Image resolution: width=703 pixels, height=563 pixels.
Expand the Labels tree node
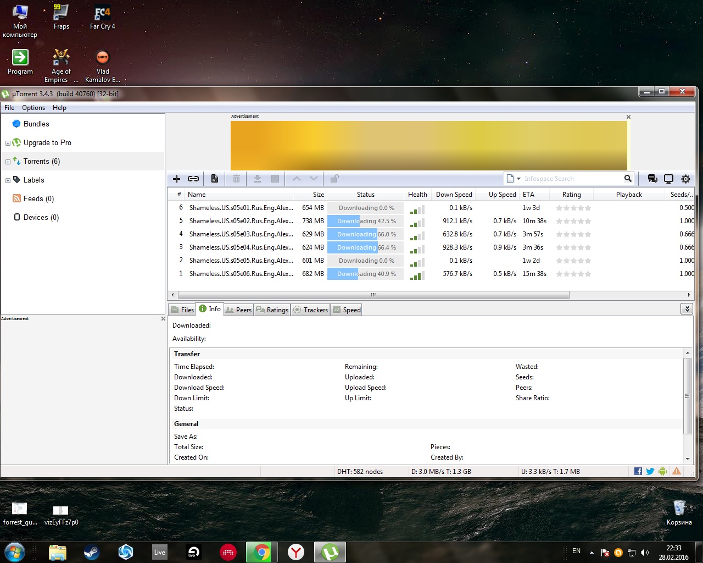click(8, 180)
